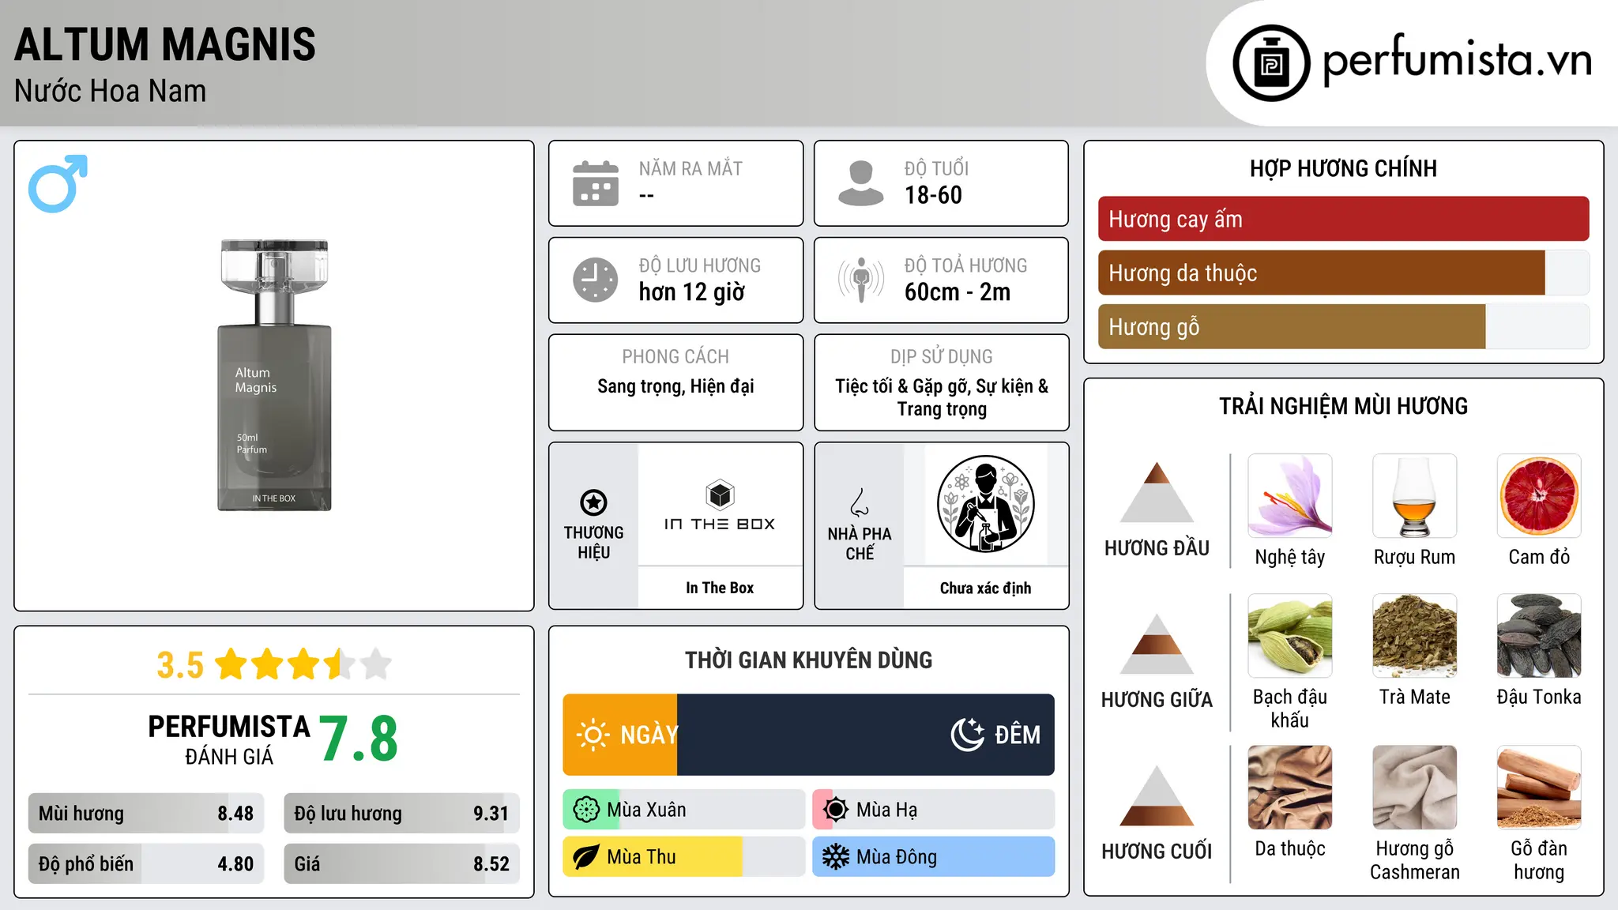
Task: Click the TRẢI NGHIỆM MÙI HƯƠNG heading
Action: [1343, 406]
